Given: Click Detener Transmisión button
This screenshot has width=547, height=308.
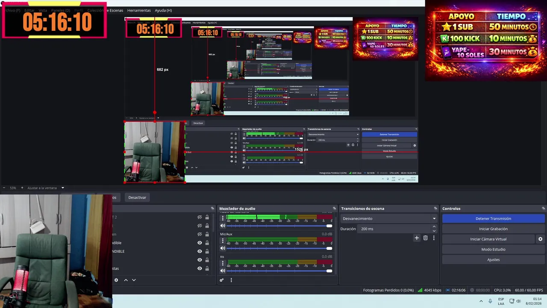Looking at the screenshot, I should 493,219.
